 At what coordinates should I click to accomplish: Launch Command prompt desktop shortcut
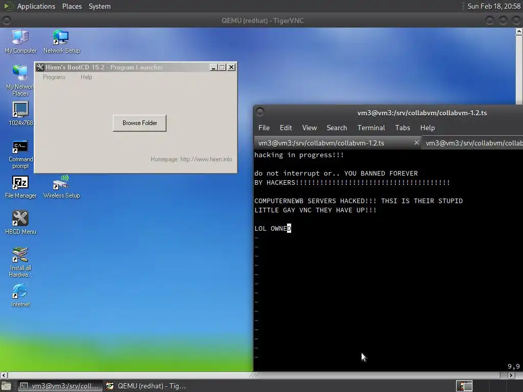point(20,154)
